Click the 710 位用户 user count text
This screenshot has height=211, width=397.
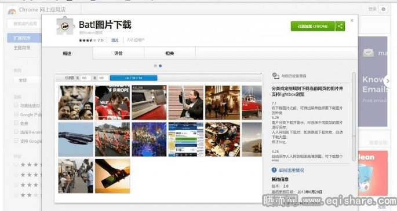coord(136,40)
